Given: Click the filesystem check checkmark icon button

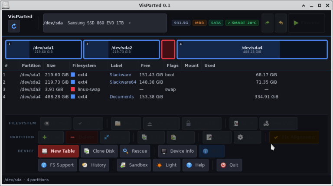Looking at the screenshot, I should pyautogui.click(x=88, y=124).
